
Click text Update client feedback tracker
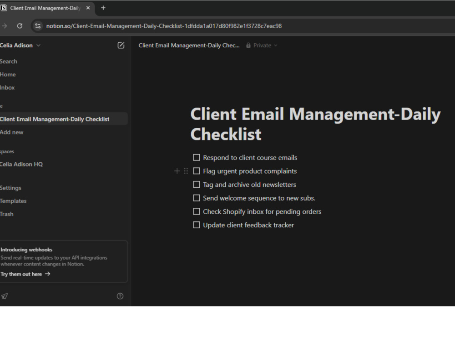pyautogui.click(x=248, y=225)
